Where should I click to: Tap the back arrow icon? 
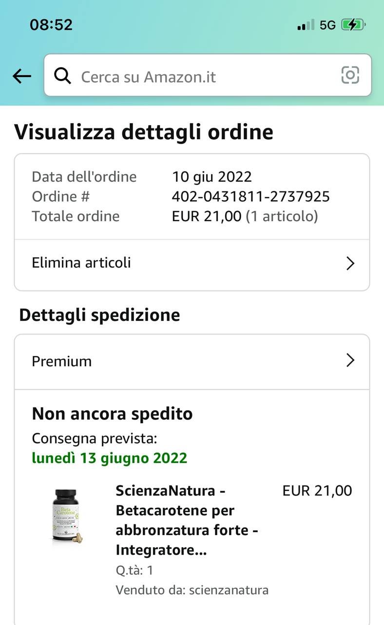pyautogui.click(x=22, y=76)
